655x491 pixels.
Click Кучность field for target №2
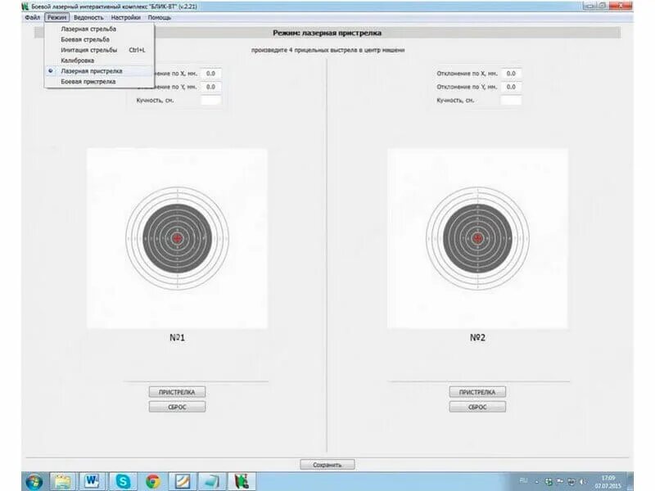(511, 100)
